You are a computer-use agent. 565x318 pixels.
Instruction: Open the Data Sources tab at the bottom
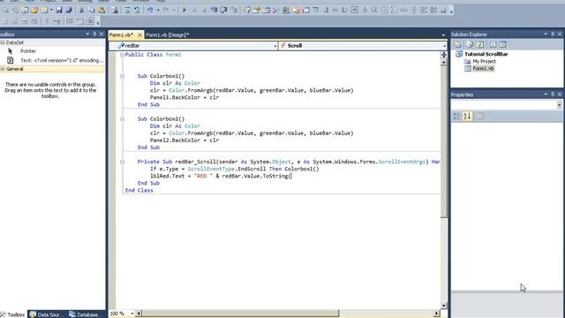pos(47,314)
